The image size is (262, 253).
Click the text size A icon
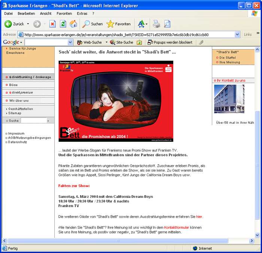click(x=141, y=24)
